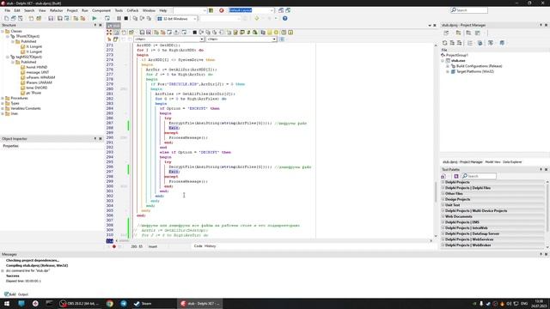The image size is (550, 309).
Task: Expand Target Platforms (Win32) node
Action: [448, 71]
